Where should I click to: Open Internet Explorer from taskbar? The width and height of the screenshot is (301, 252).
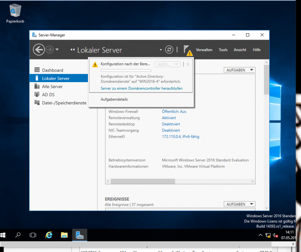point(49,235)
